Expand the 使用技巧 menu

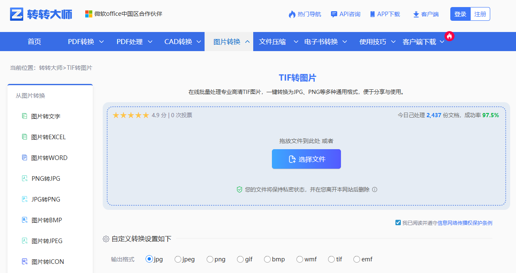coord(373,42)
